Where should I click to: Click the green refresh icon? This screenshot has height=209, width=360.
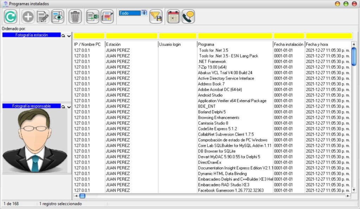click(11, 16)
